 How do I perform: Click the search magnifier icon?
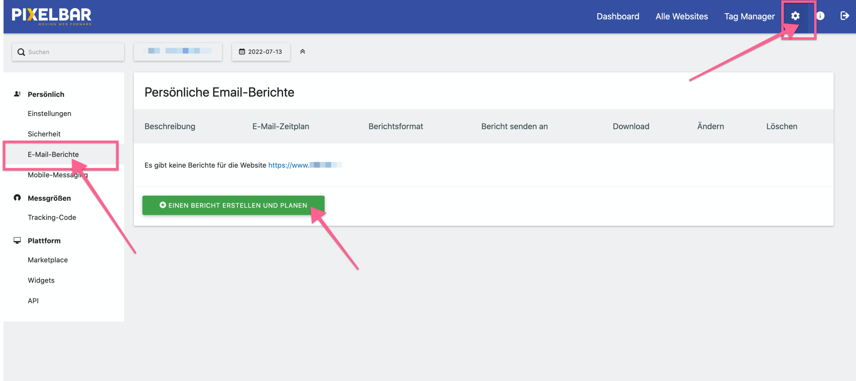(21, 52)
